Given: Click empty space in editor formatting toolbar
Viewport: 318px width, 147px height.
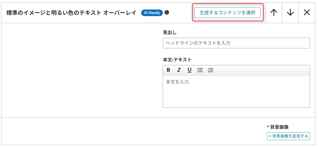Looking at the screenshot, I should pyautogui.click(x=262, y=70).
